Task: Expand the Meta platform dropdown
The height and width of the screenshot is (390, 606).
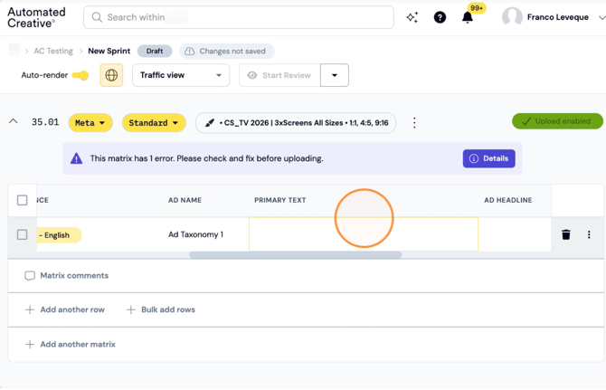Action: coord(90,123)
